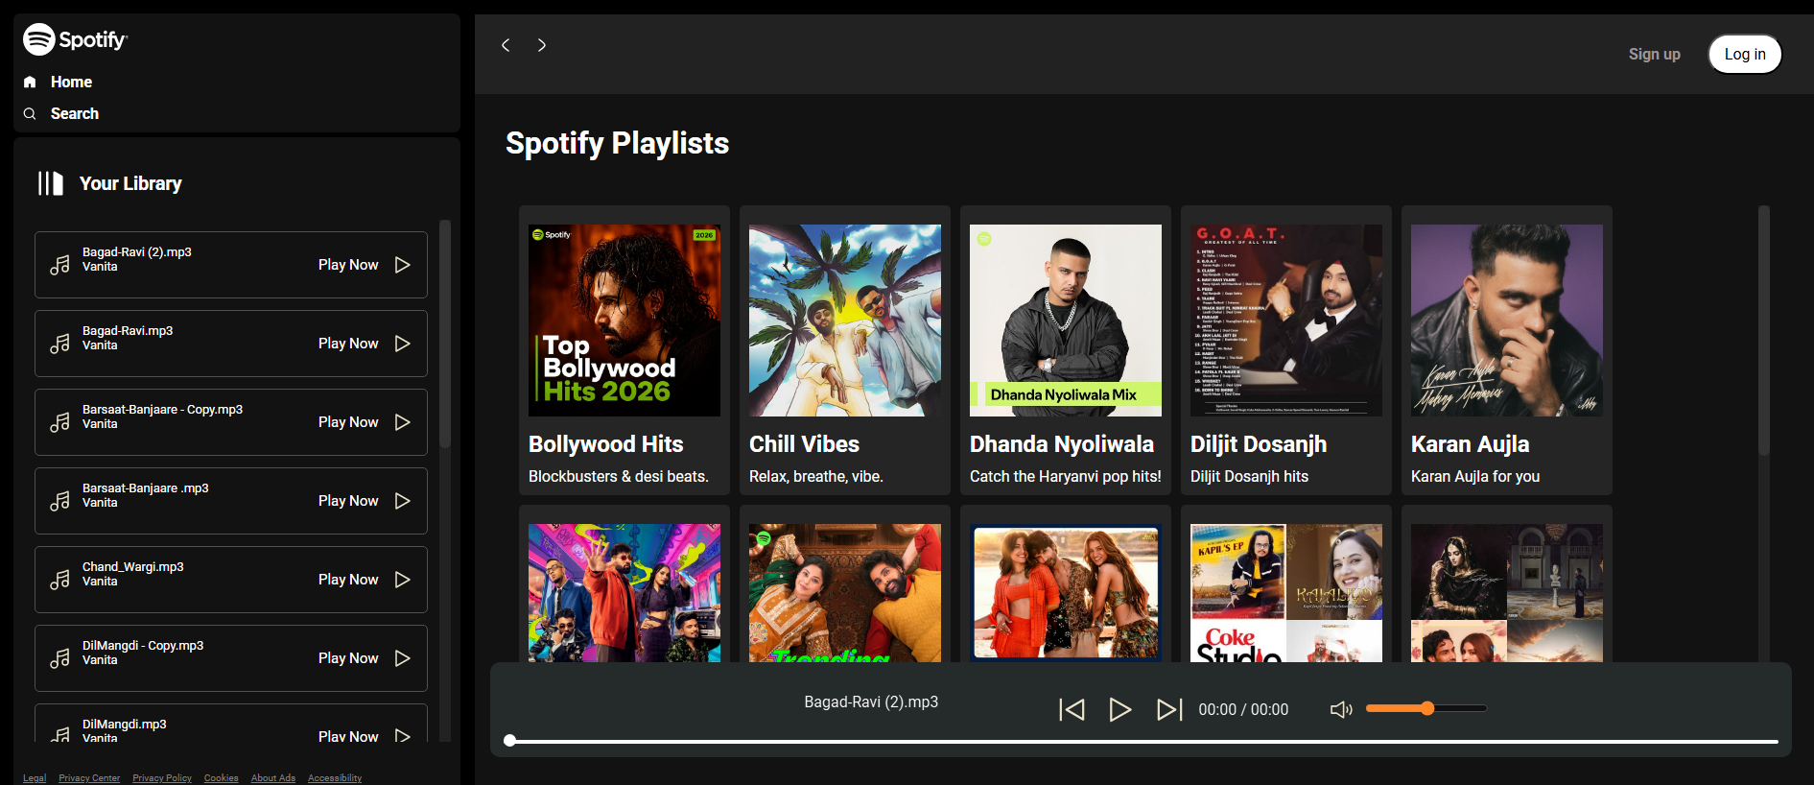Screen dimensions: 1814x785
Task: Go back with the left chevron arrow
Action: pyautogui.click(x=506, y=45)
